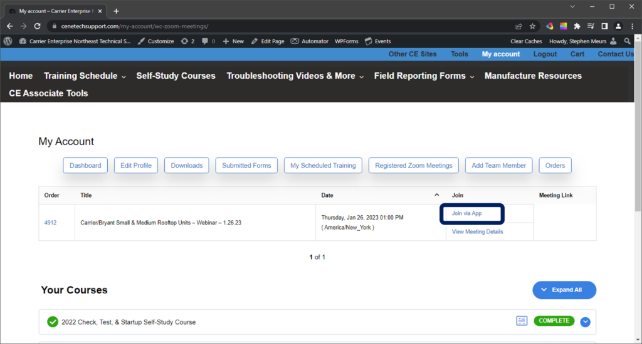This screenshot has height=344, width=642.
Task: Open Events in the admin bar
Action: click(378, 41)
